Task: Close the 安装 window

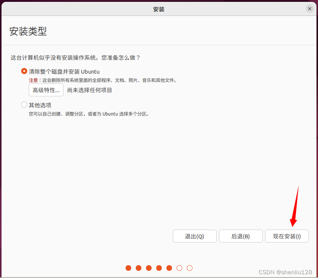Action: click(309, 9)
